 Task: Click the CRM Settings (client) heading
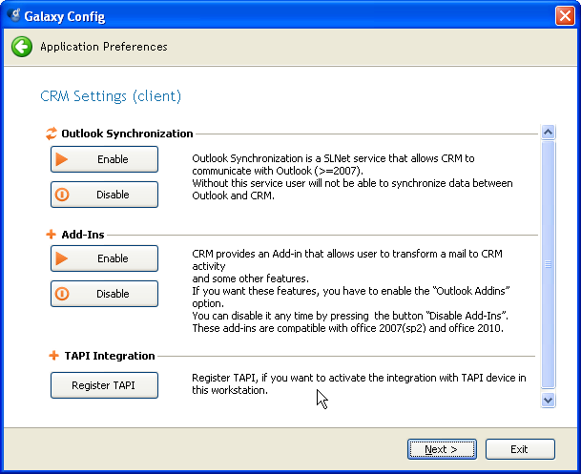[x=111, y=96]
